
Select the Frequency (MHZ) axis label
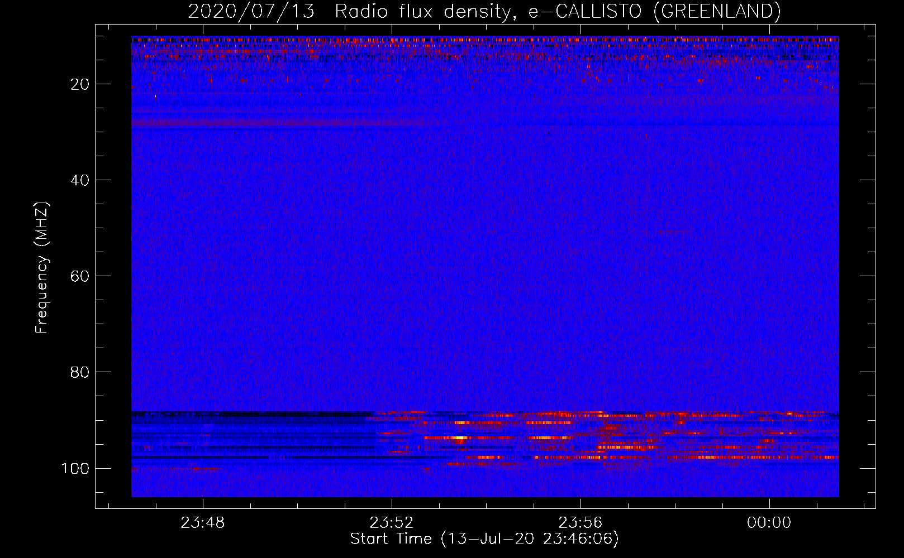coord(42,268)
